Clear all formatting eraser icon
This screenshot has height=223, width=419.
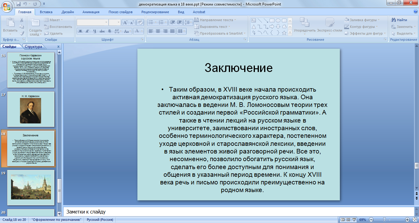click(x=140, y=22)
